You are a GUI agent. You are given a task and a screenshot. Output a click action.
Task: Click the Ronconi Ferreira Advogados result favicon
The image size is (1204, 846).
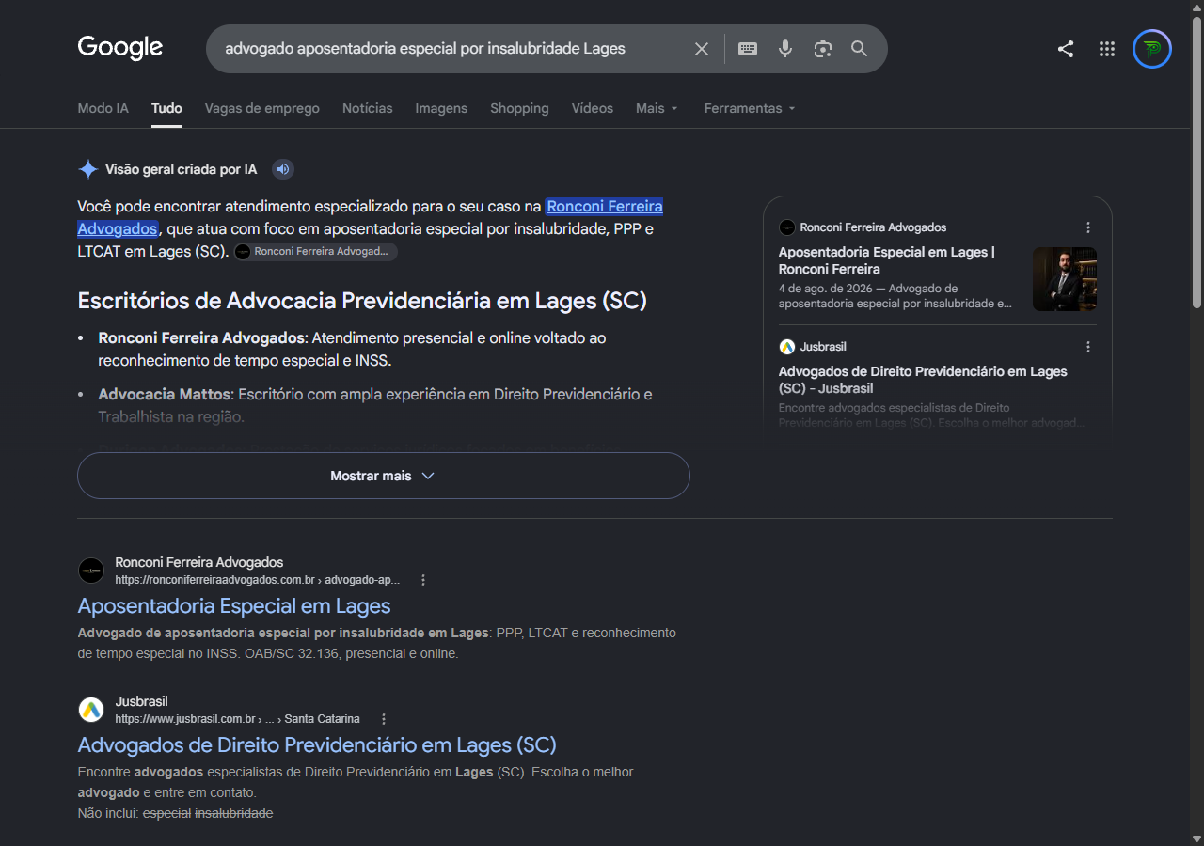91,571
